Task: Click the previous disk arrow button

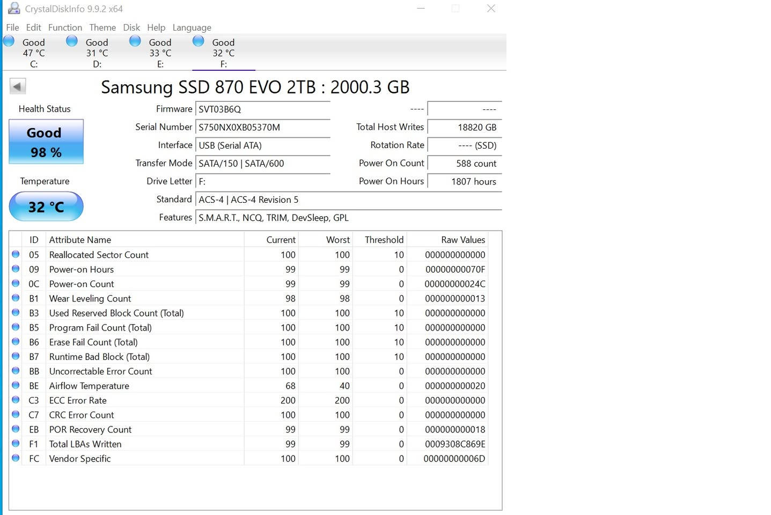Action: point(18,86)
